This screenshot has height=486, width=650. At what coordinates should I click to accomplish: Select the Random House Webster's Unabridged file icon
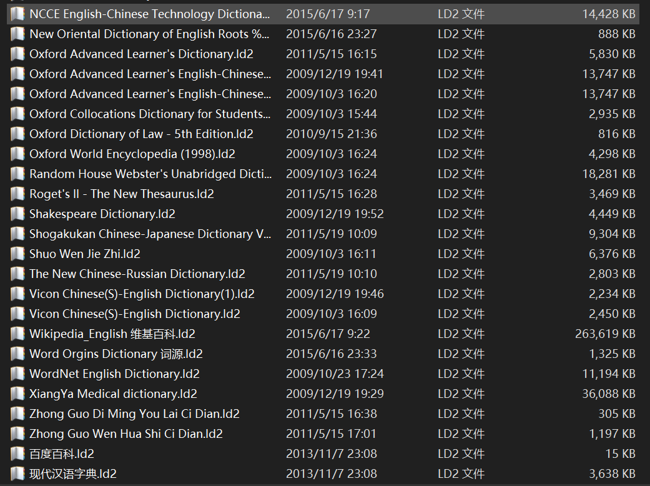(17, 174)
